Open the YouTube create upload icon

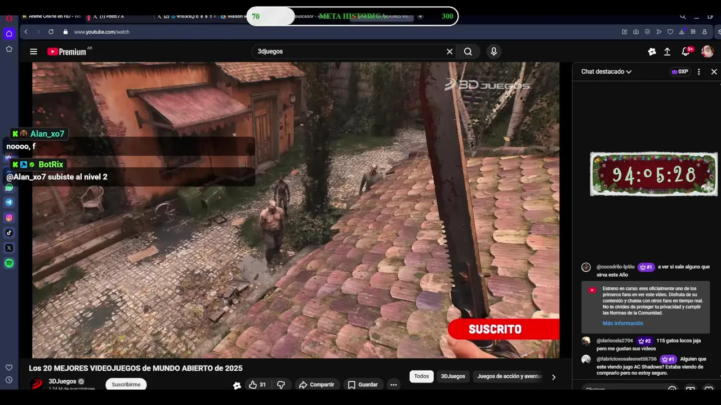click(x=667, y=52)
